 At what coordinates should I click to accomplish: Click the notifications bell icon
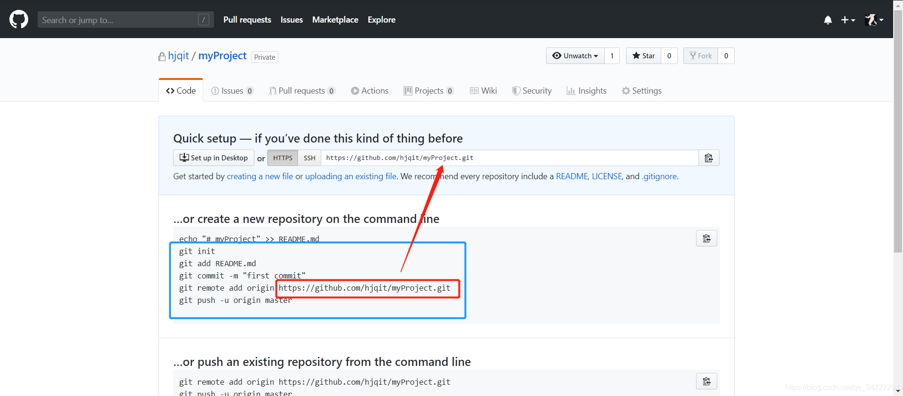click(828, 20)
